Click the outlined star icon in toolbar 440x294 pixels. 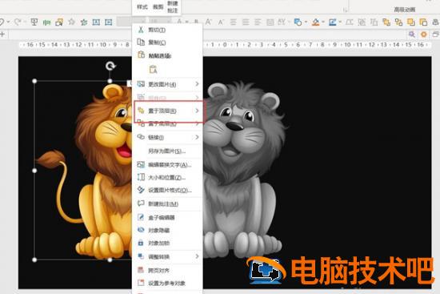tap(72, 22)
